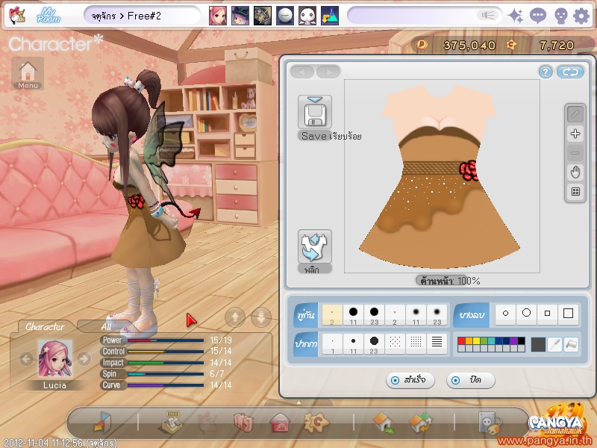Viewport: 597px width, 448px height.
Task: Select the hard round brush size 23
Action: coord(375,314)
